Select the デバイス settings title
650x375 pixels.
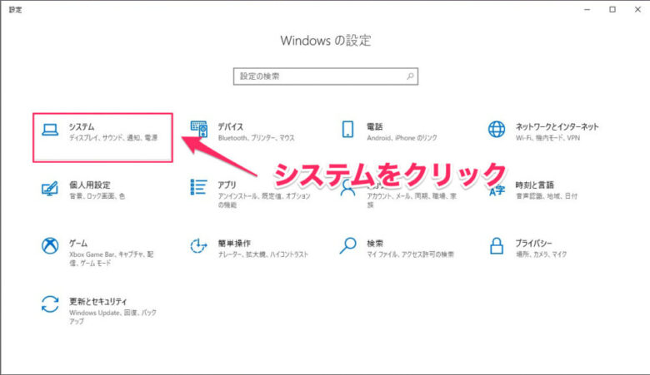click(231, 126)
